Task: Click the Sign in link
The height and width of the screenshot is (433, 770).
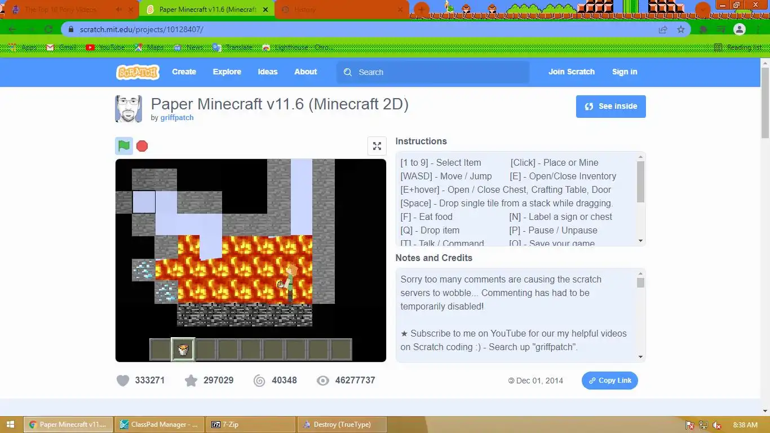Action: click(625, 72)
